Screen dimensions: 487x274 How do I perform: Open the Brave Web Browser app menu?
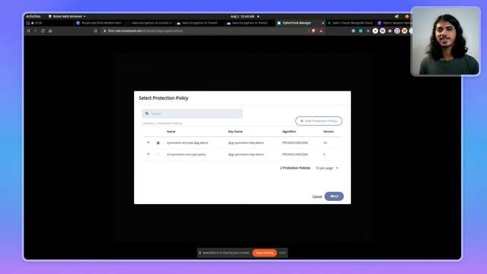tap(67, 17)
